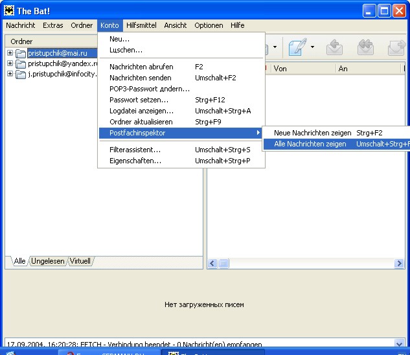
Task: Click folder icon of pristupchik@mai.ru account
Action: 21,53
